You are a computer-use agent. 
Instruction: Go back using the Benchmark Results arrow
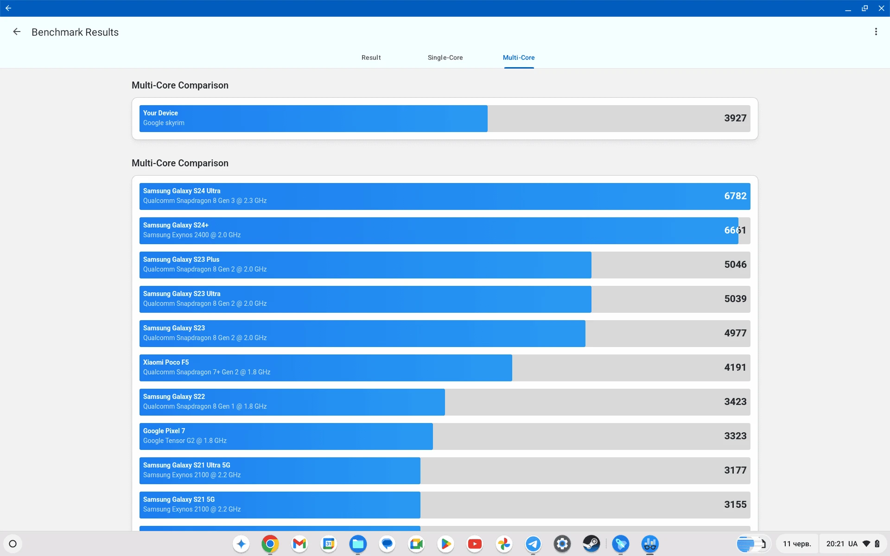coord(17,32)
